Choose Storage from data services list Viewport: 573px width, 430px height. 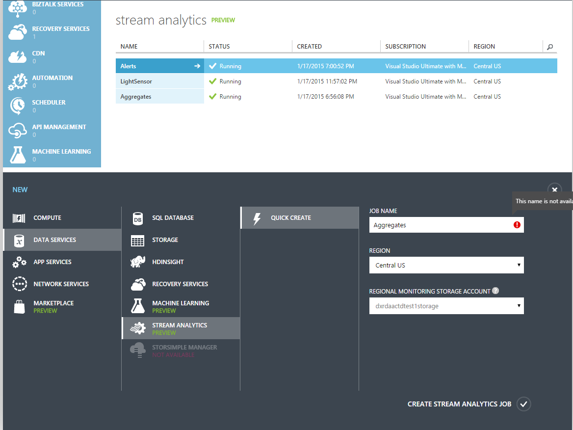click(181, 240)
